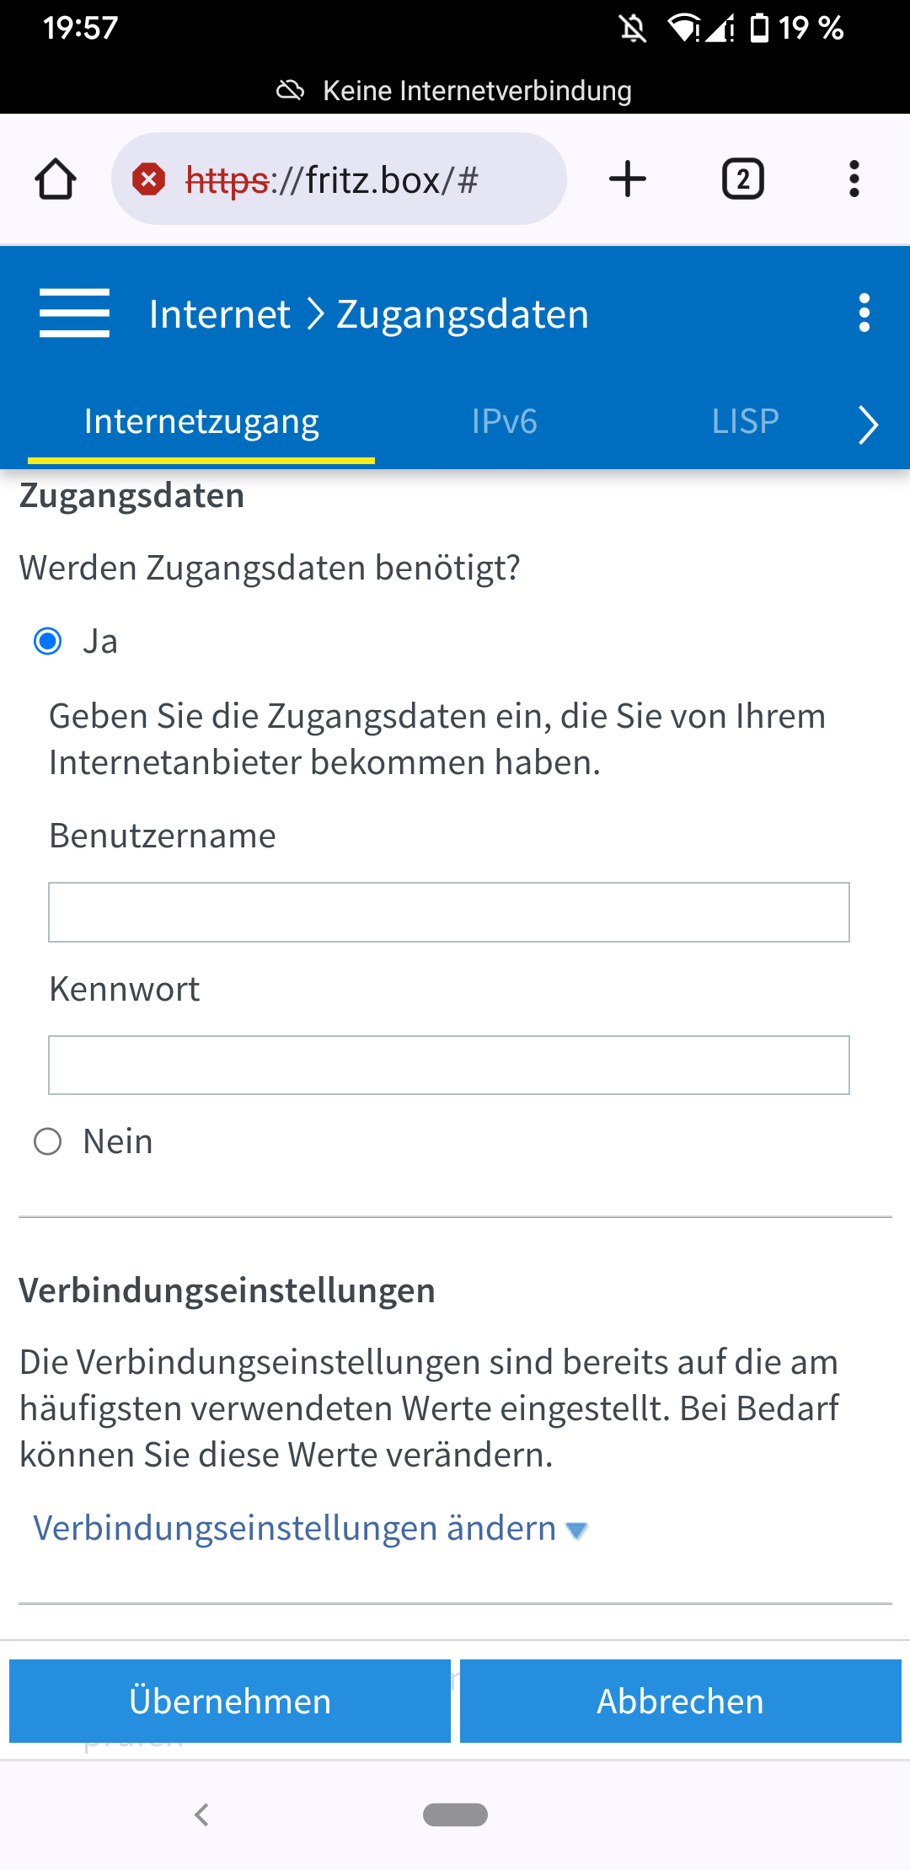Cancel changes with the Abbrechen button

[x=679, y=1701]
